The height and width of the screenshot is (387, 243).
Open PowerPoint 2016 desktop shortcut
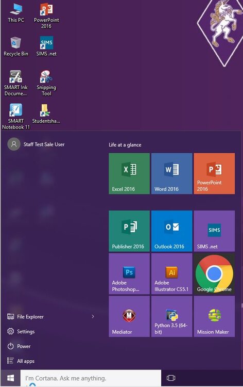(x=46, y=15)
